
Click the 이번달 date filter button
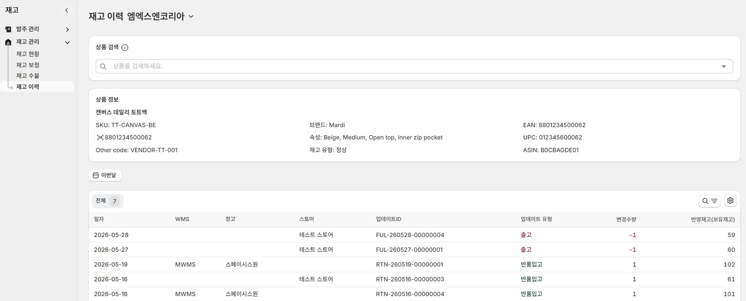point(105,175)
